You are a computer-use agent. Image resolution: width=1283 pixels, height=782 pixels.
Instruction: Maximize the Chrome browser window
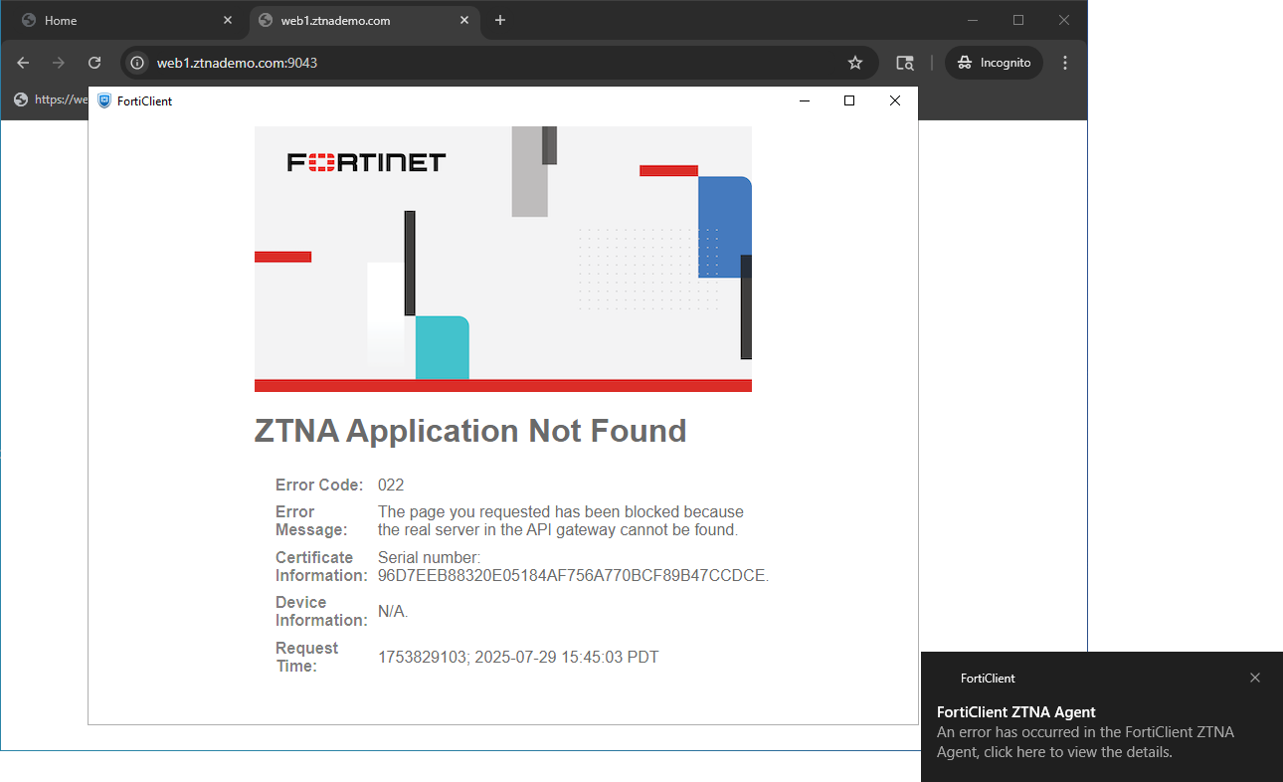[1018, 20]
